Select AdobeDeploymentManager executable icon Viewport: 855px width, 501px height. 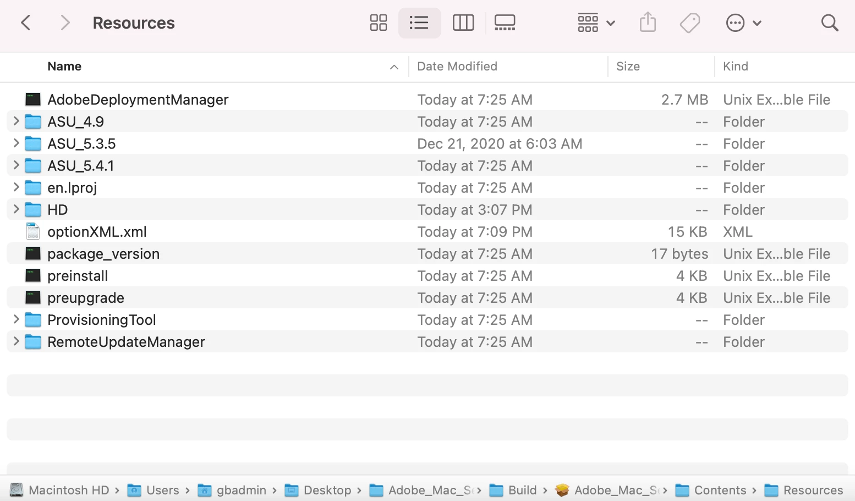(x=33, y=99)
